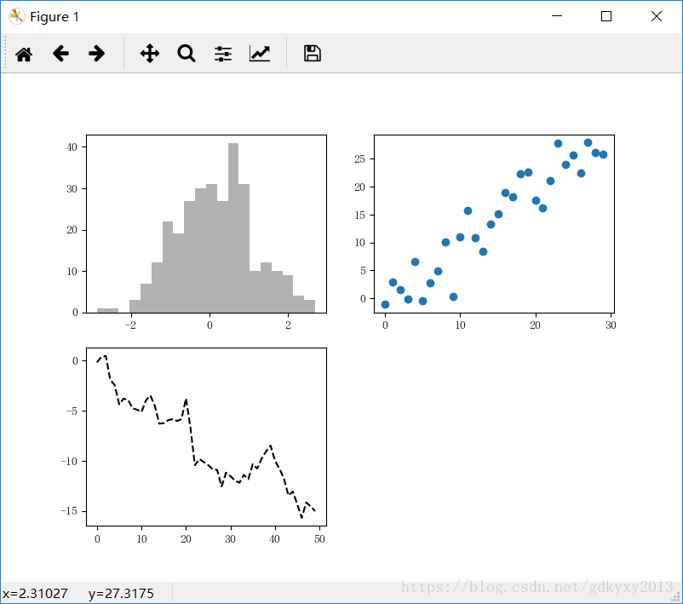Click the line plot x-axis label 50

tap(319, 539)
